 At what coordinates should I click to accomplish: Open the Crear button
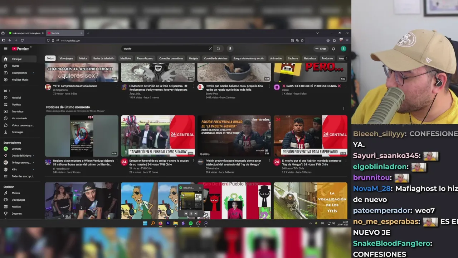(321, 49)
